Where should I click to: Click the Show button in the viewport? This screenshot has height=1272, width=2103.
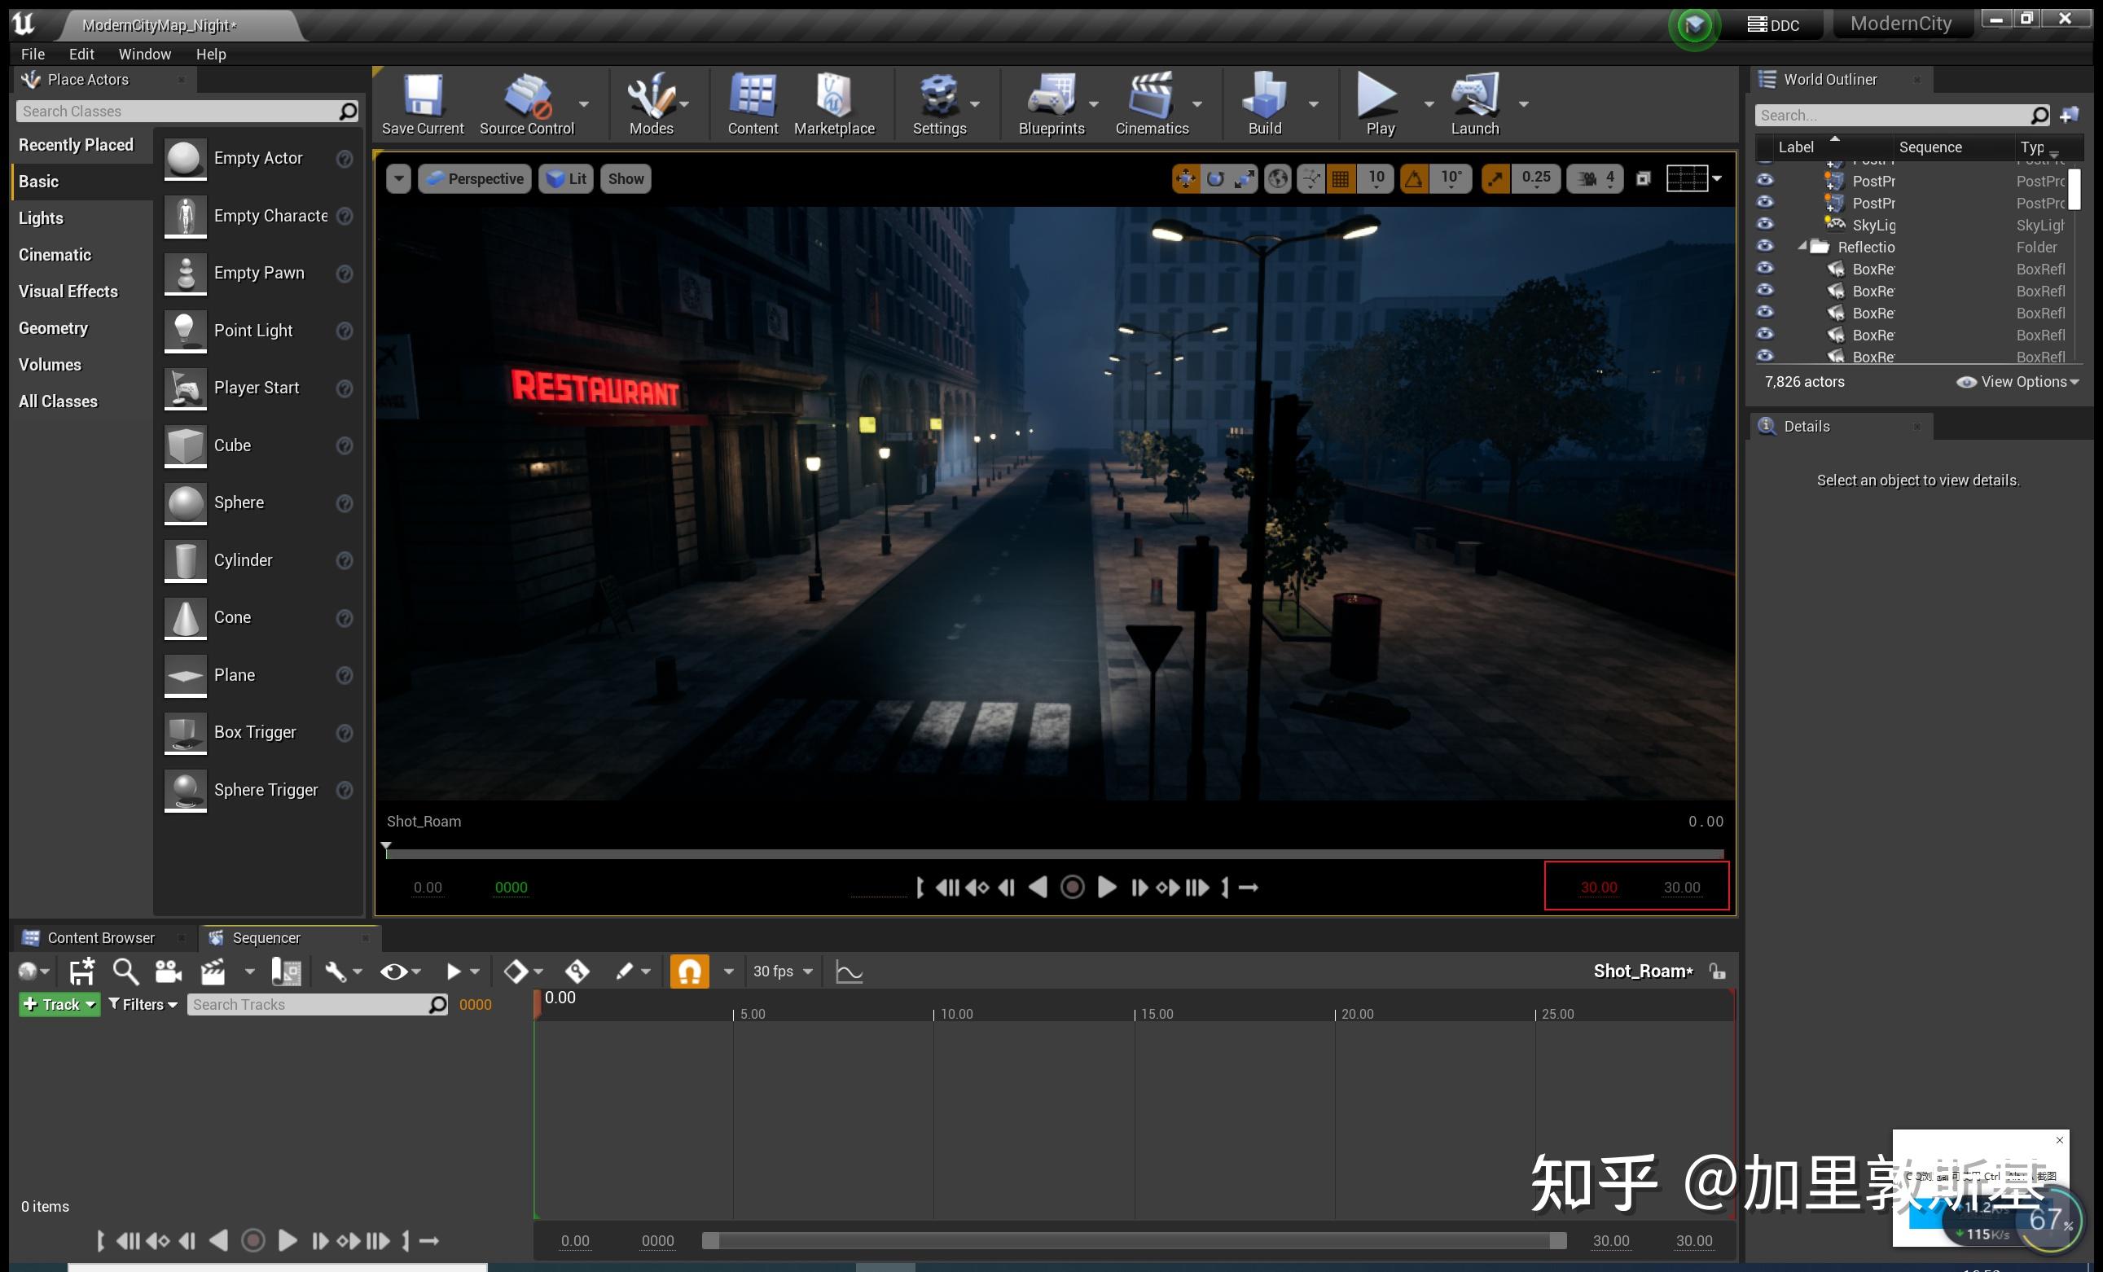(625, 178)
